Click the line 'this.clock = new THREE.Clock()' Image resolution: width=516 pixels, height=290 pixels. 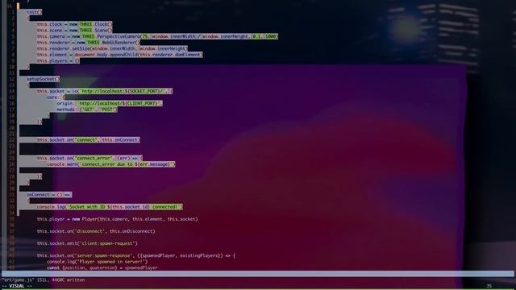coord(74,24)
